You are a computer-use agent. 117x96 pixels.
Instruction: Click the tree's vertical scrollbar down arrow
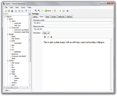[x=30, y=85]
